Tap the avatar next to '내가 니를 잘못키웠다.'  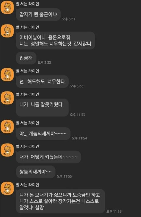pos(7,98)
